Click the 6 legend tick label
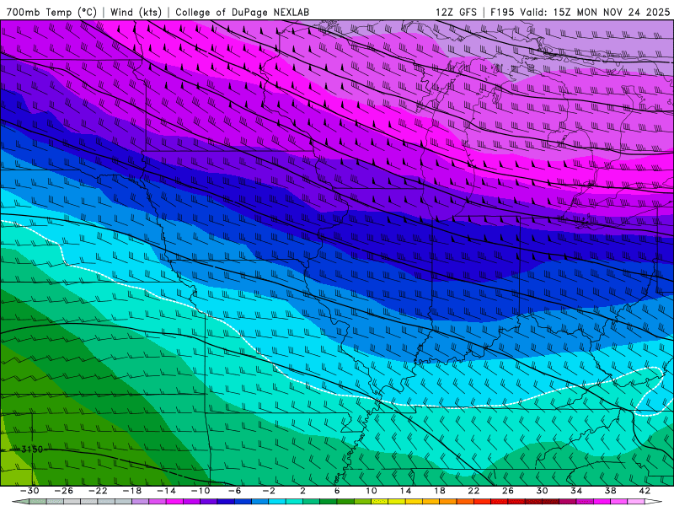The width and height of the screenshot is (674, 506). coord(337,491)
